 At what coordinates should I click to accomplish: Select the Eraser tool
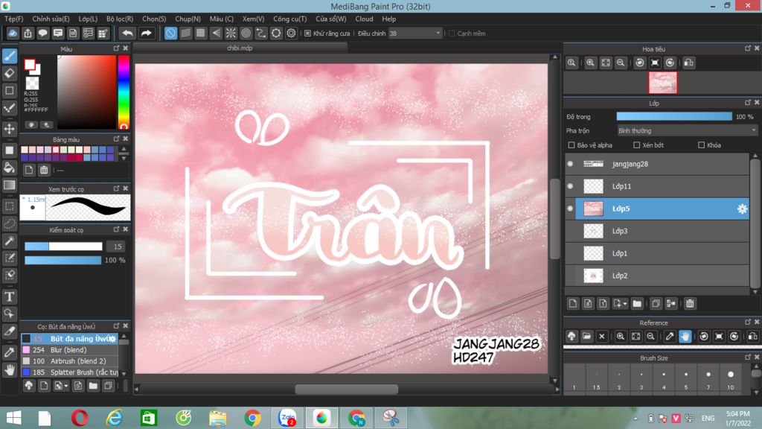pyautogui.click(x=9, y=74)
